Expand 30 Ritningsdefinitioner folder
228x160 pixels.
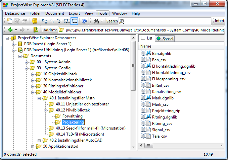click(33, 86)
